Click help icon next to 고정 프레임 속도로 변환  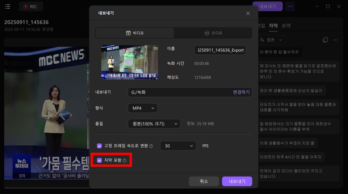[x=151, y=146]
